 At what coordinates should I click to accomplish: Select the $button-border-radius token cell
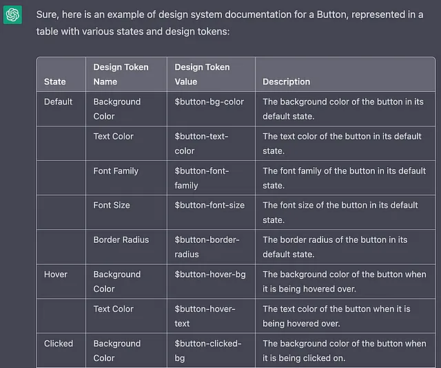(x=211, y=247)
